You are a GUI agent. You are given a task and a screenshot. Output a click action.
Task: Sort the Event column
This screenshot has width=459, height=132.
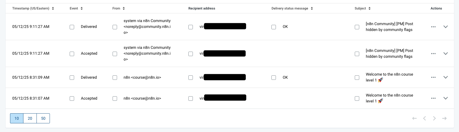pos(82,8)
